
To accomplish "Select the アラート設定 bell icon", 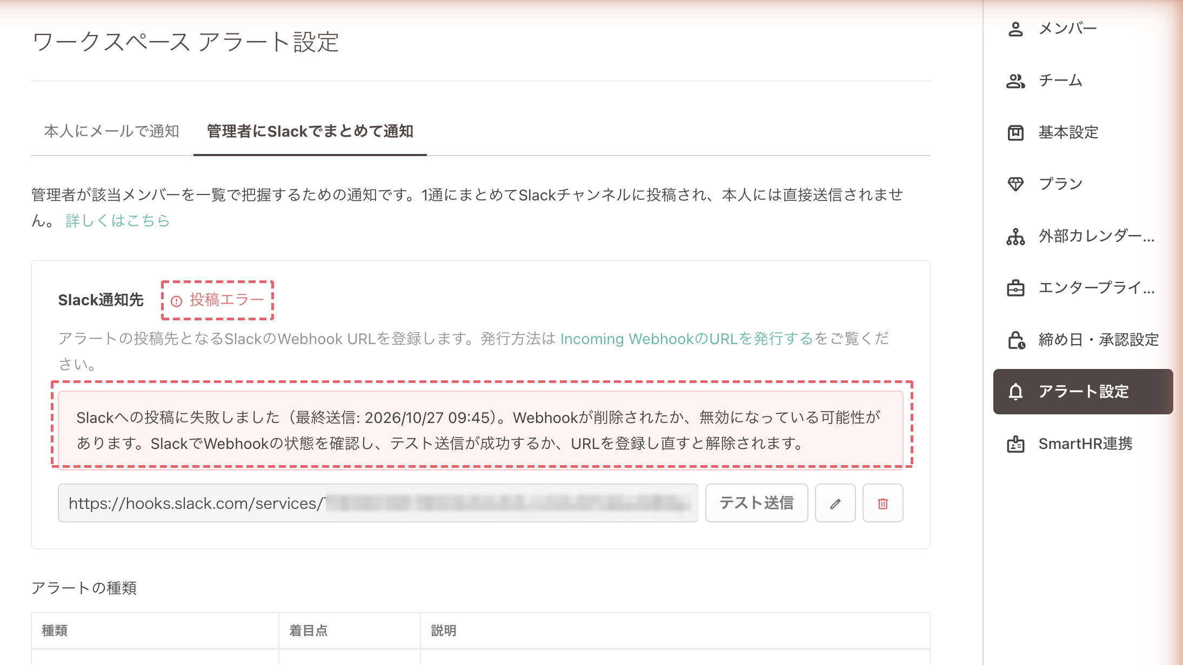I will tap(1015, 392).
